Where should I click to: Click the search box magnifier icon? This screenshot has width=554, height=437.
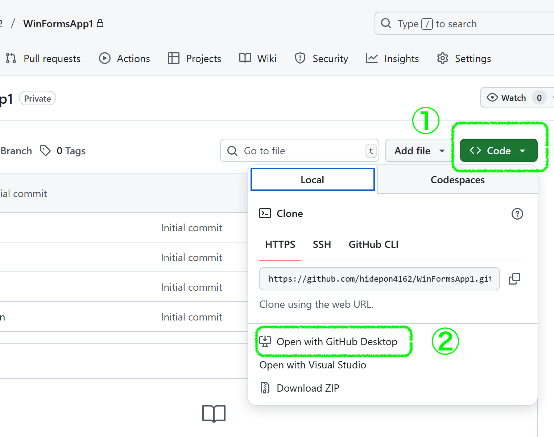pyautogui.click(x=386, y=24)
